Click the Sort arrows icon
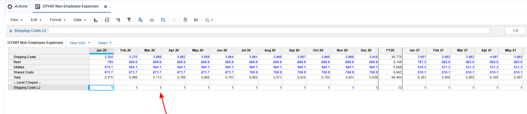This screenshot has width=527, height=114. 140,20
